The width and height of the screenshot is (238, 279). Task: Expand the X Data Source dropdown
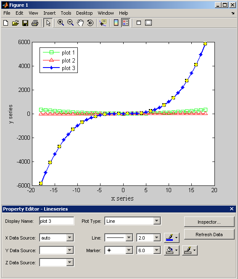pyautogui.click(x=70, y=238)
